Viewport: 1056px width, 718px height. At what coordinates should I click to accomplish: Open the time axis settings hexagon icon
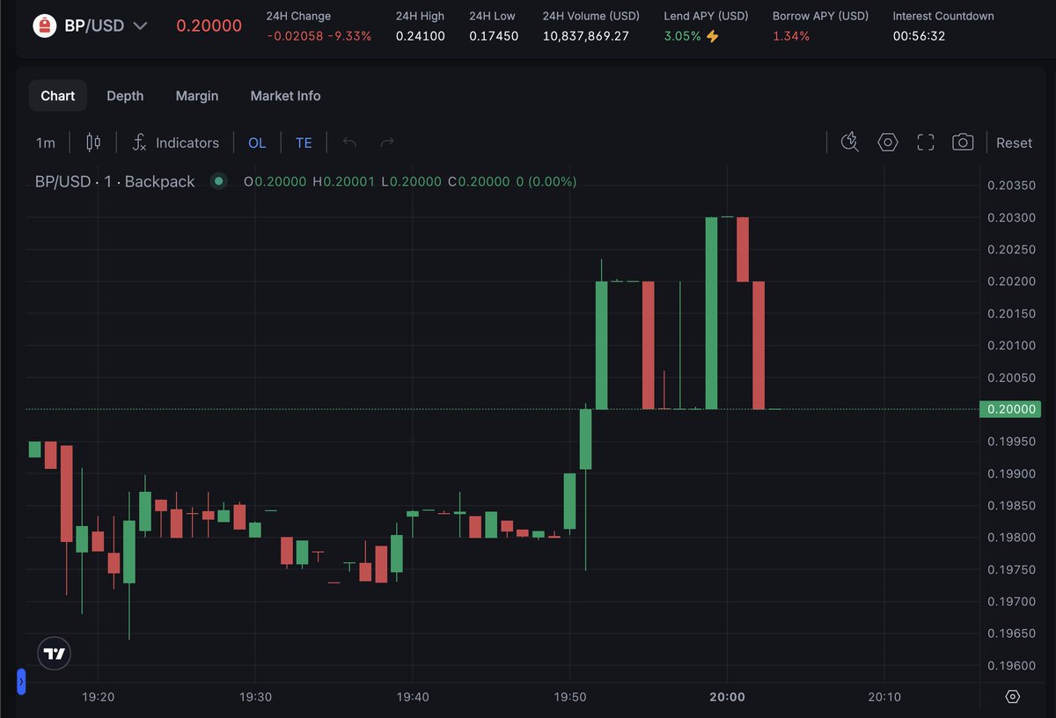(1012, 697)
